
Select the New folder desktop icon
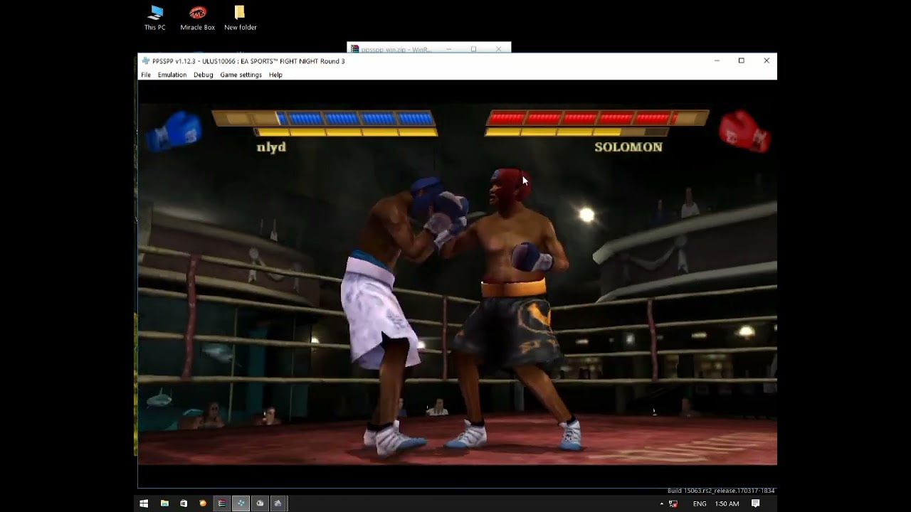240,18
